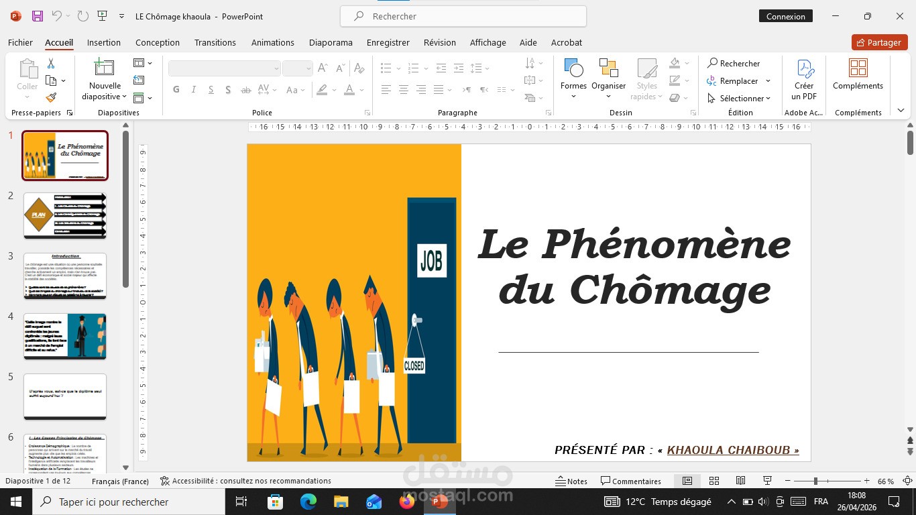Decrease font size with the small A icon
Image resolution: width=916 pixels, height=515 pixels.
click(341, 68)
